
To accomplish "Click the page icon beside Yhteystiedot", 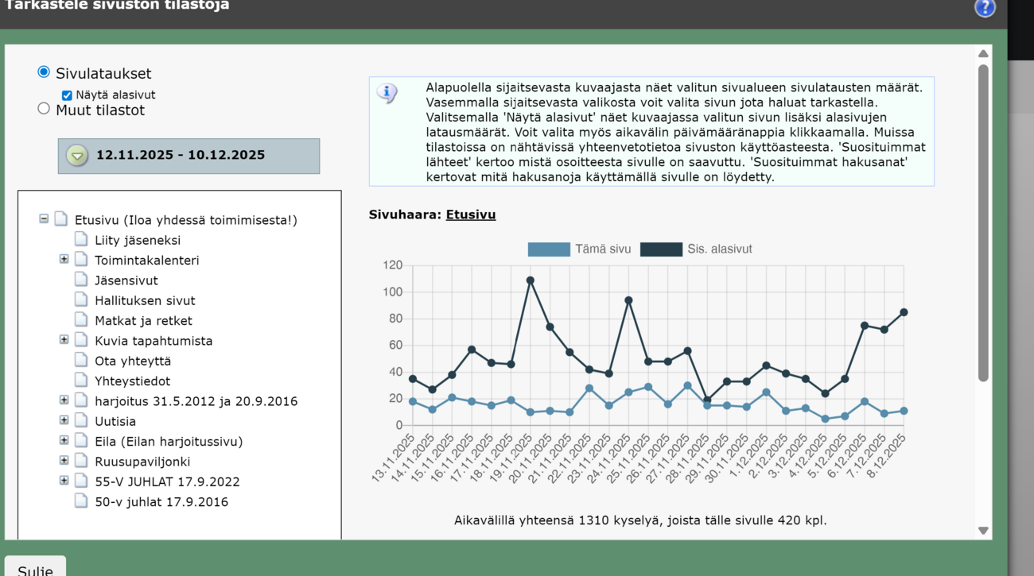I will (x=81, y=381).
